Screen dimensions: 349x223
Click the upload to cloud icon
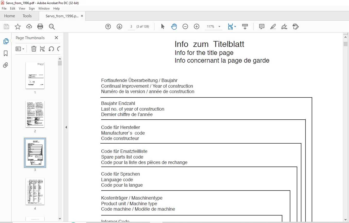[x=29, y=27]
